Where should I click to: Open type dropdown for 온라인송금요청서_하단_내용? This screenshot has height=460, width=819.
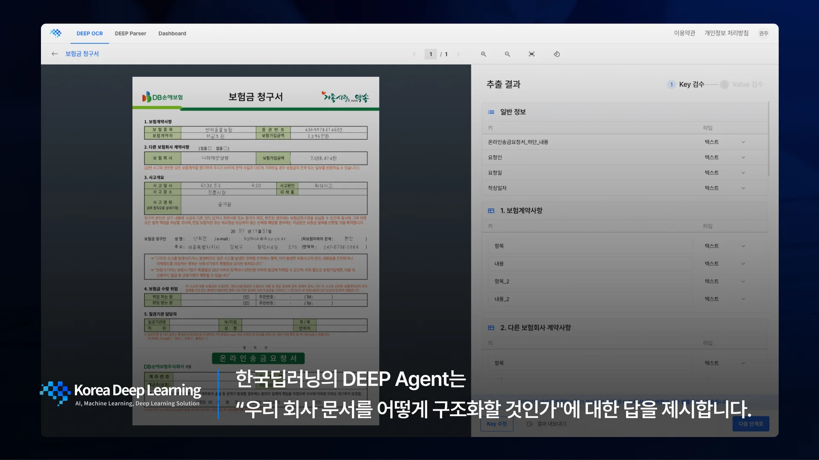pos(743,142)
